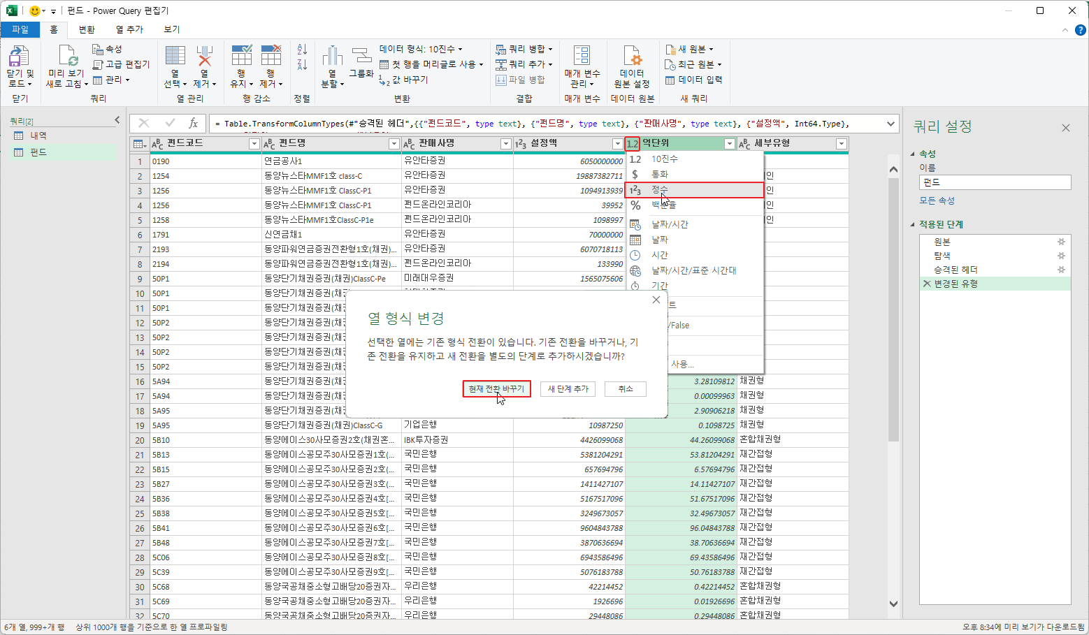Collapse the 적용된 단계 section
Image resolution: width=1089 pixels, height=635 pixels.
(913, 224)
